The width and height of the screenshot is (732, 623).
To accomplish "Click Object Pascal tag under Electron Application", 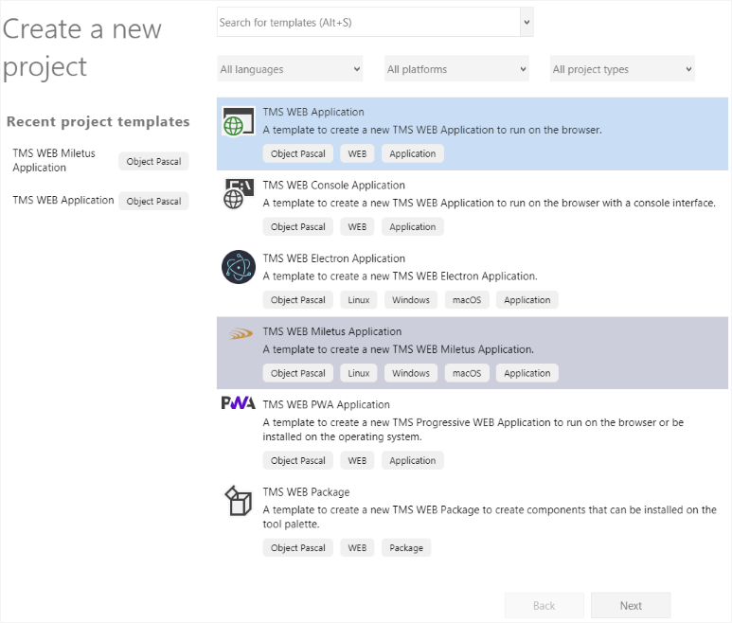I will click(298, 300).
